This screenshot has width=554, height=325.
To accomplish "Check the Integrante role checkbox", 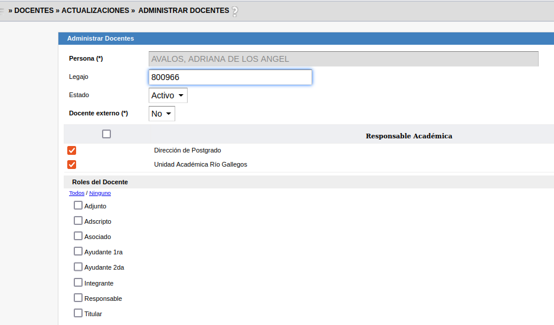I will click(78, 283).
